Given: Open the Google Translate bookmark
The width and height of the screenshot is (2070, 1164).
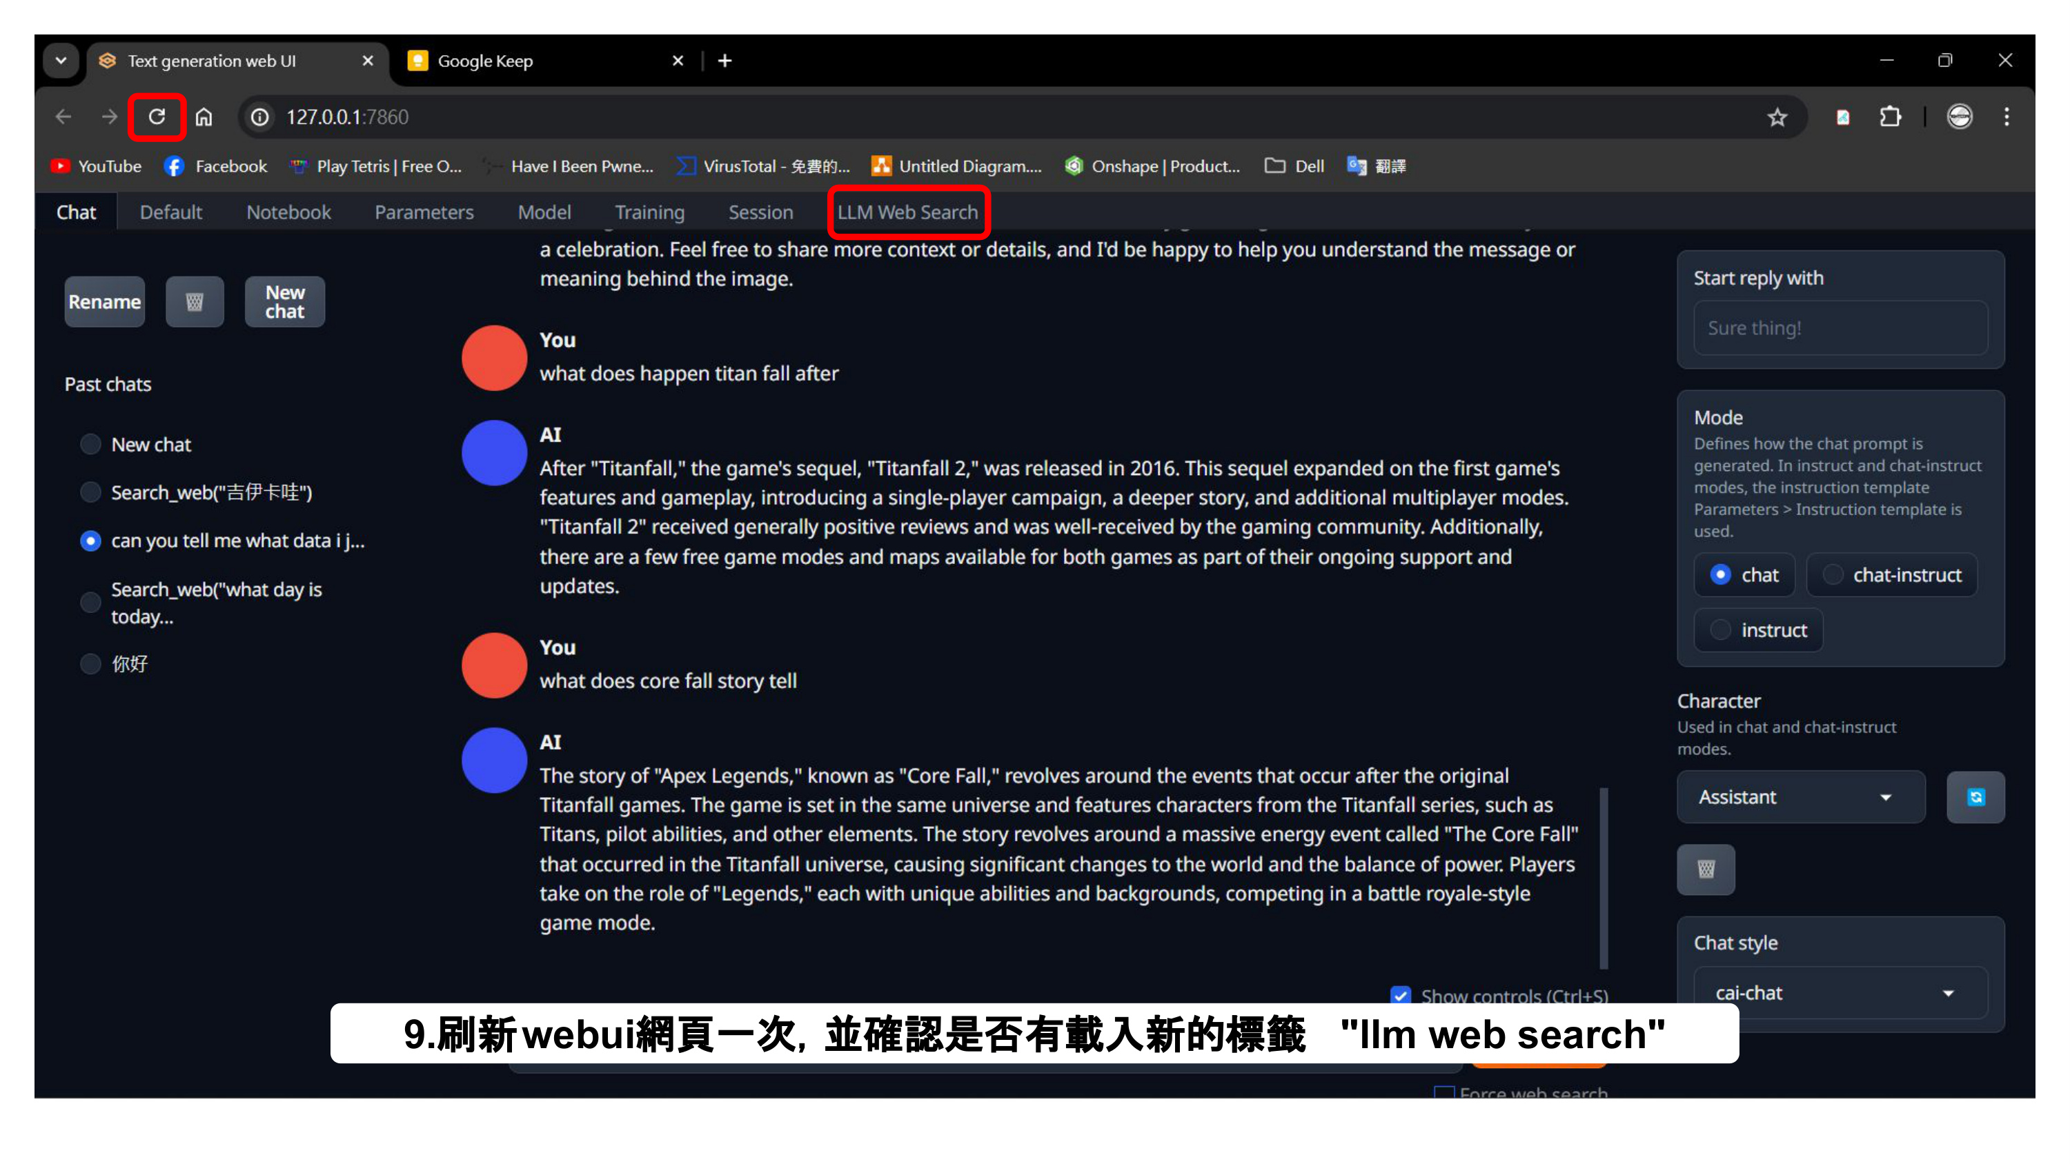Looking at the screenshot, I should pyautogui.click(x=1377, y=166).
